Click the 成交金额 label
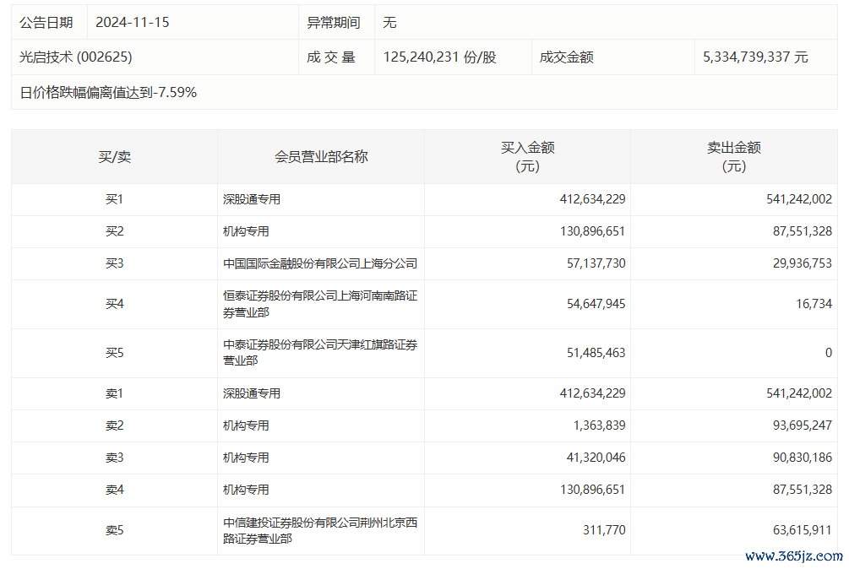The image size is (849, 569). (566, 57)
